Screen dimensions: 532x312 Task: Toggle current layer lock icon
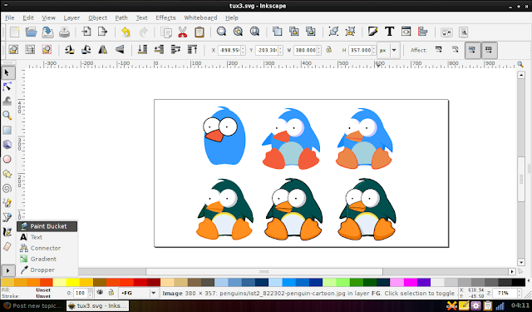111,292
